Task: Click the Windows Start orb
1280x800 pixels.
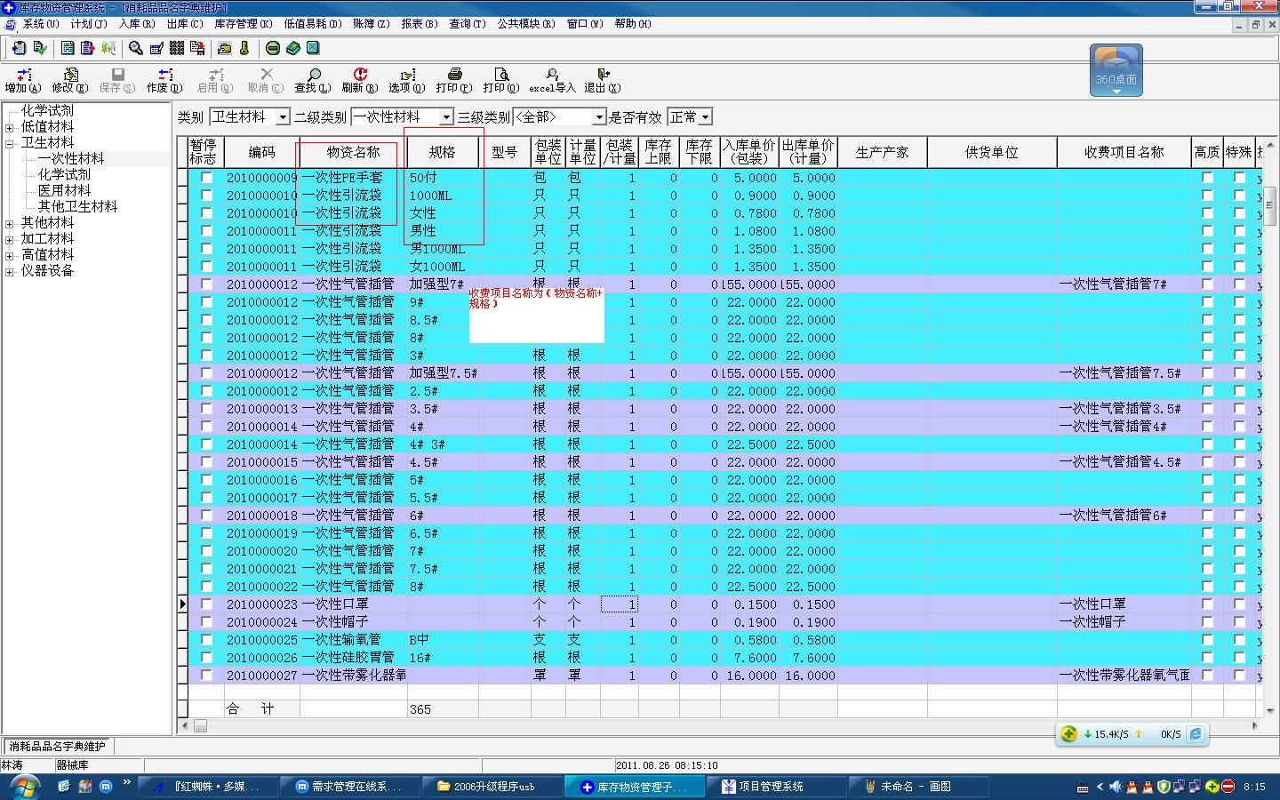Action: (x=23, y=787)
